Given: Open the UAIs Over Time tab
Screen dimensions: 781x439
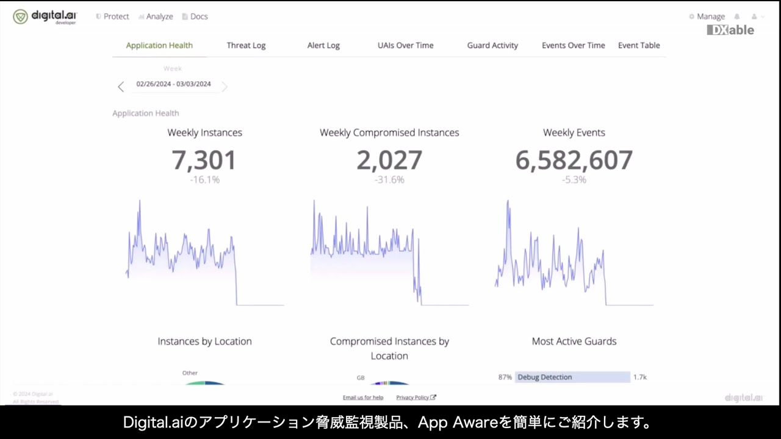Looking at the screenshot, I should (x=406, y=45).
